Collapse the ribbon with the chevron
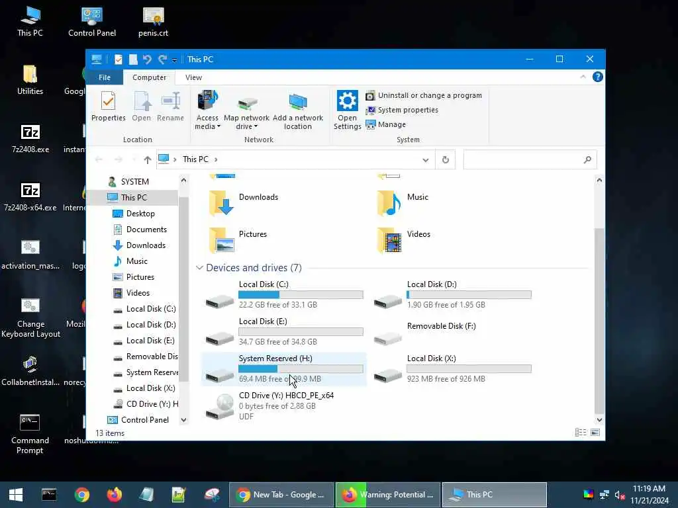Viewport: 678px width, 508px height. 583,77
